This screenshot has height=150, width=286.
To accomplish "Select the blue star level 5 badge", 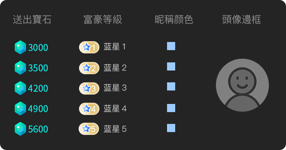I will (x=89, y=129).
